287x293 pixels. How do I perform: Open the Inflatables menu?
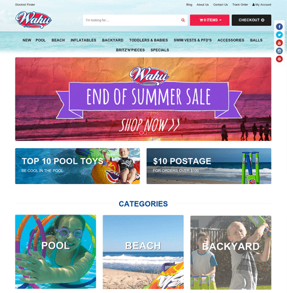pyautogui.click(x=83, y=40)
